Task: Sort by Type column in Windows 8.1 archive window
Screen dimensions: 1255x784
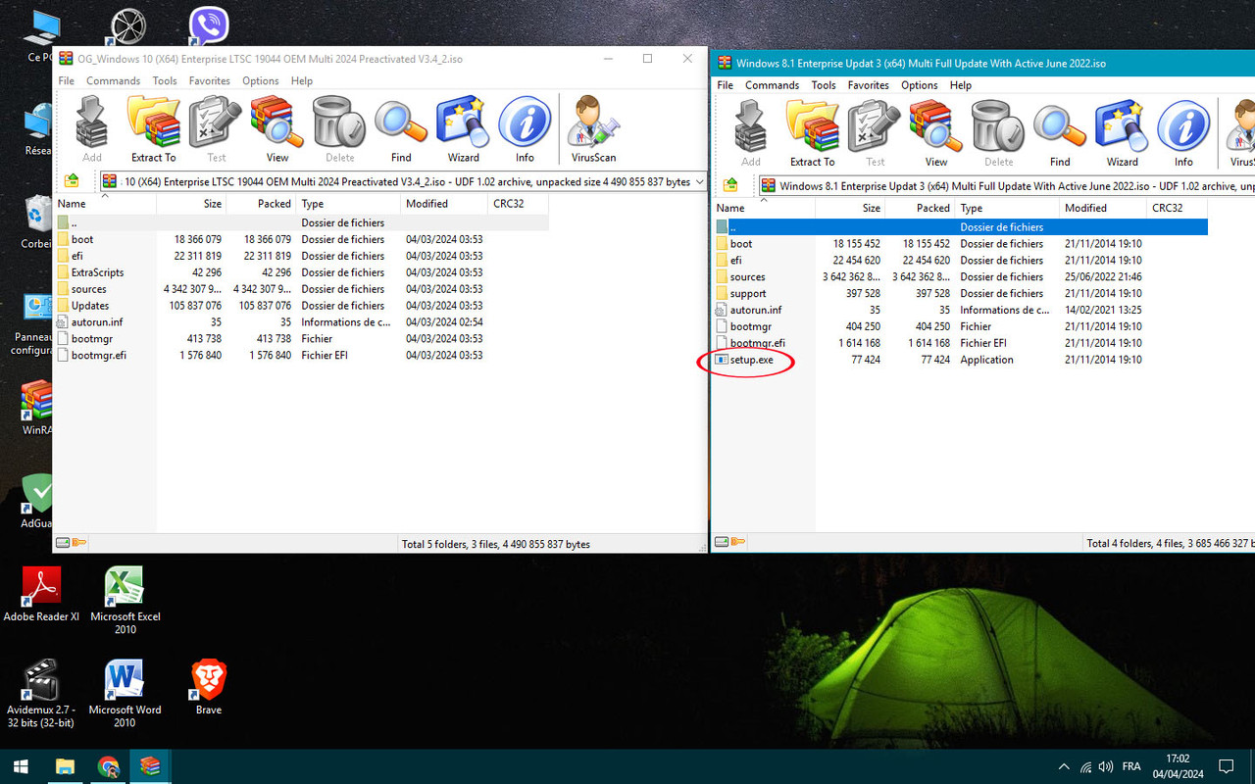Action: pos(1007,208)
